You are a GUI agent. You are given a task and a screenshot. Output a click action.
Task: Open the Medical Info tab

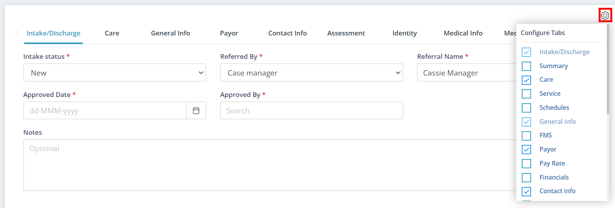[x=463, y=33]
